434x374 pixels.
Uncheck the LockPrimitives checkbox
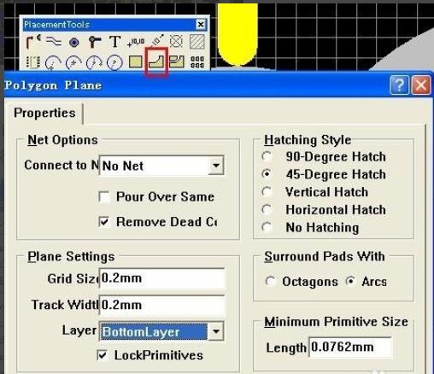tap(102, 355)
